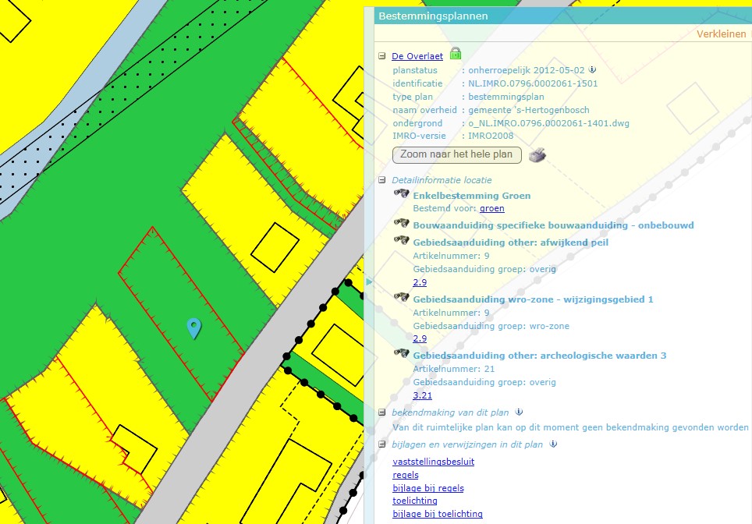Collapse the bekendmaking van dit plan section

click(381, 412)
